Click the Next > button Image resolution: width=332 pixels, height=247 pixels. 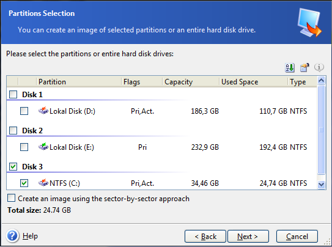point(248,236)
